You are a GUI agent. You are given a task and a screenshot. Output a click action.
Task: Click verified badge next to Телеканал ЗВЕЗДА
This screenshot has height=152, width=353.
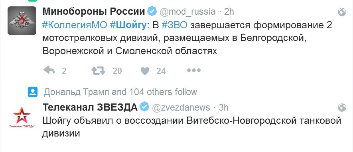(144, 107)
